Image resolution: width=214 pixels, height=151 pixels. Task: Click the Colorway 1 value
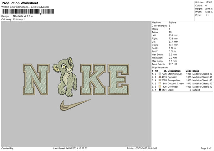(19, 19)
